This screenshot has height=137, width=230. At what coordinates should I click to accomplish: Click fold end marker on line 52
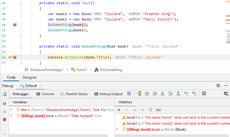tap(21, 36)
